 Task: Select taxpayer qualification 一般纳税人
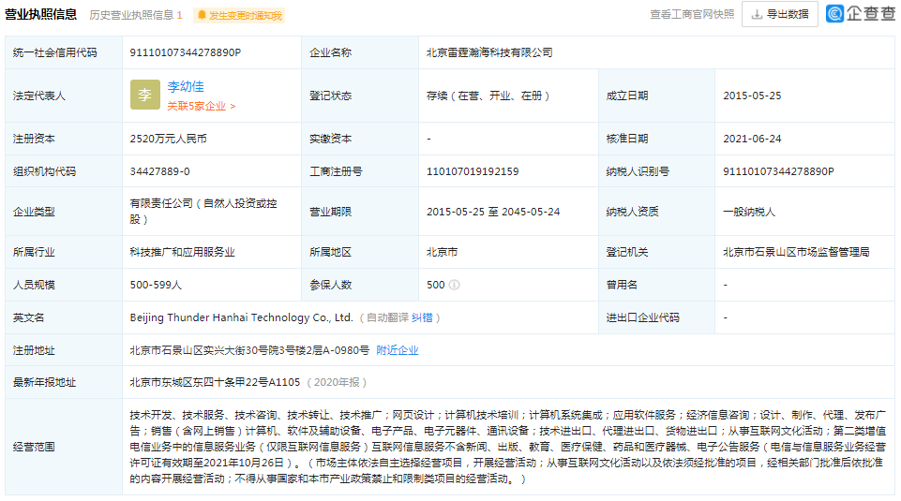pyautogui.click(x=749, y=212)
